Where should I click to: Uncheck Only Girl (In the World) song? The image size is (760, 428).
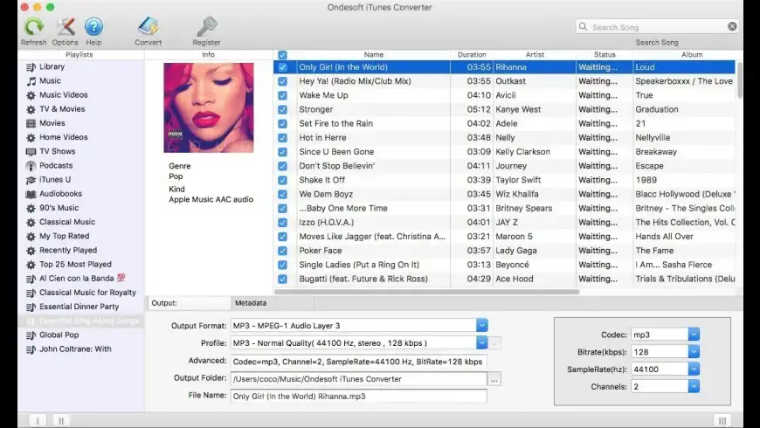click(282, 67)
